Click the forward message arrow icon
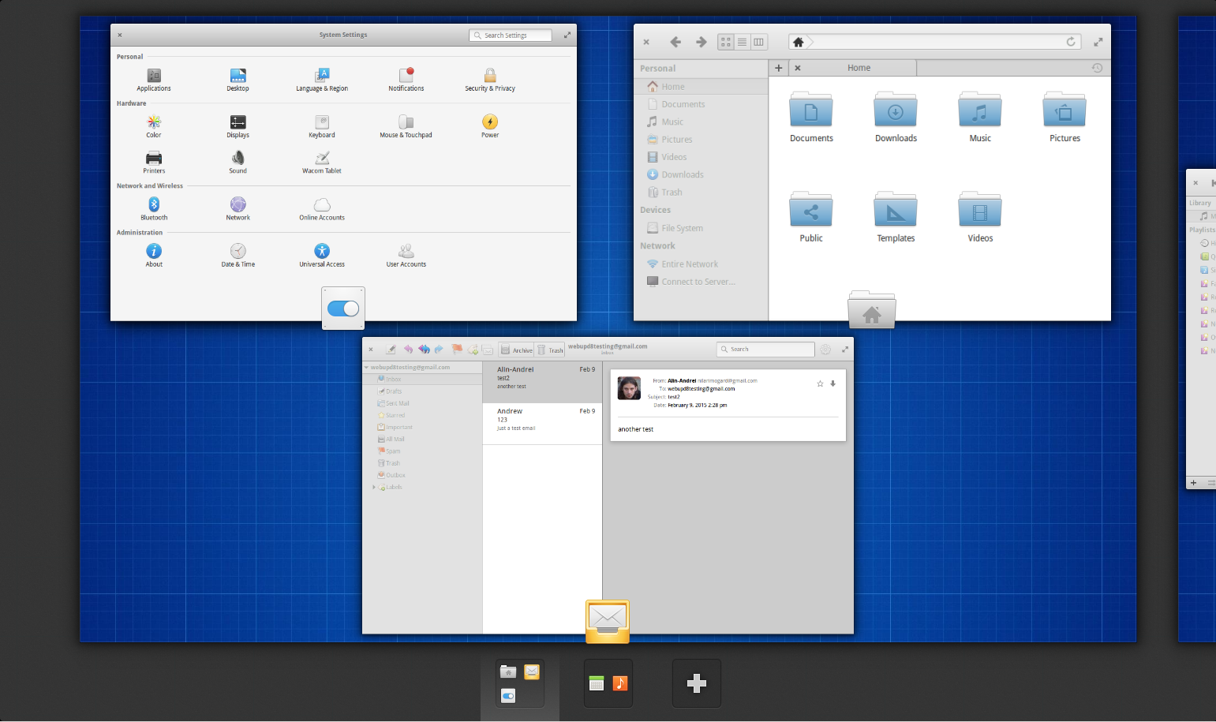 (439, 349)
